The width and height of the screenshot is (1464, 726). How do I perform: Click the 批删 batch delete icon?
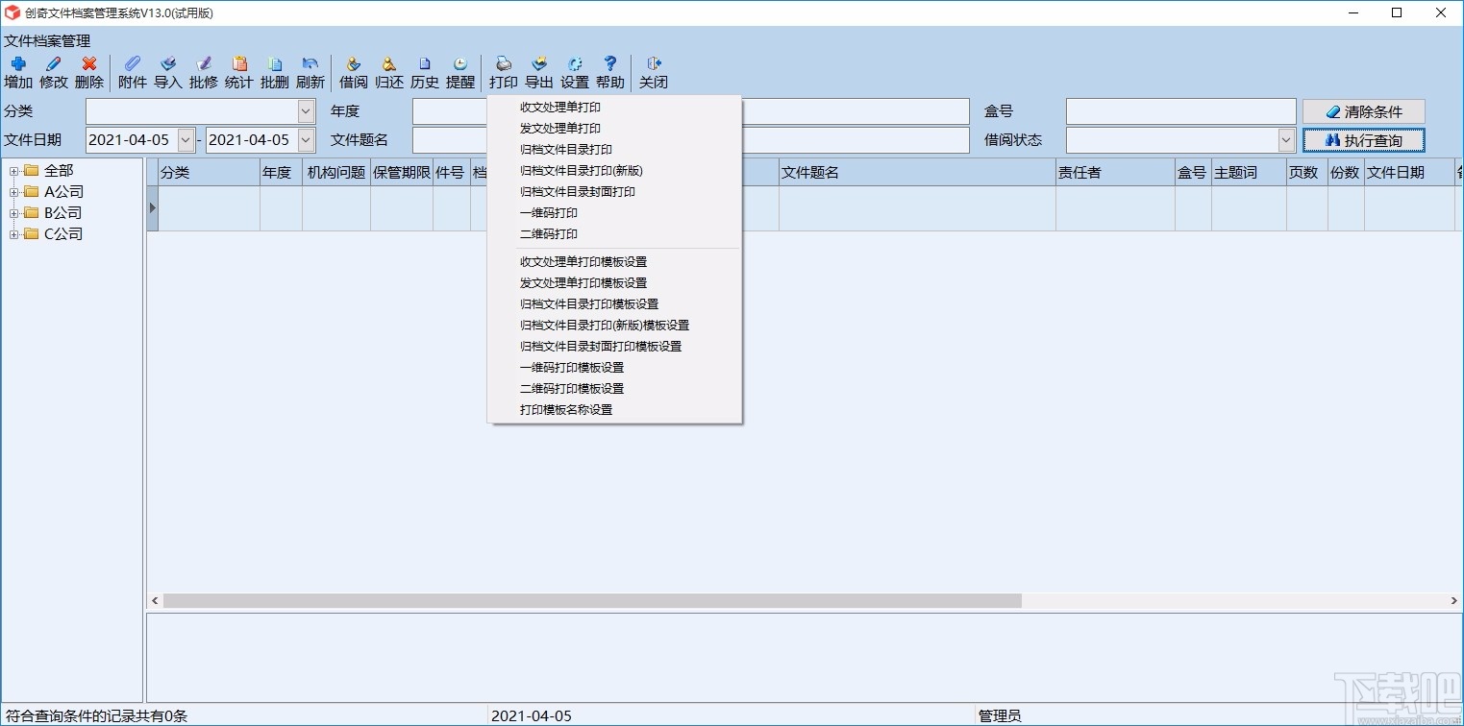tap(275, 72)
